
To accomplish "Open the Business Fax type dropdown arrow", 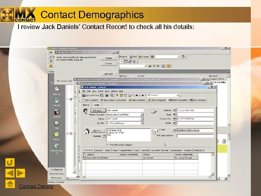I will (x=174, y=119).
